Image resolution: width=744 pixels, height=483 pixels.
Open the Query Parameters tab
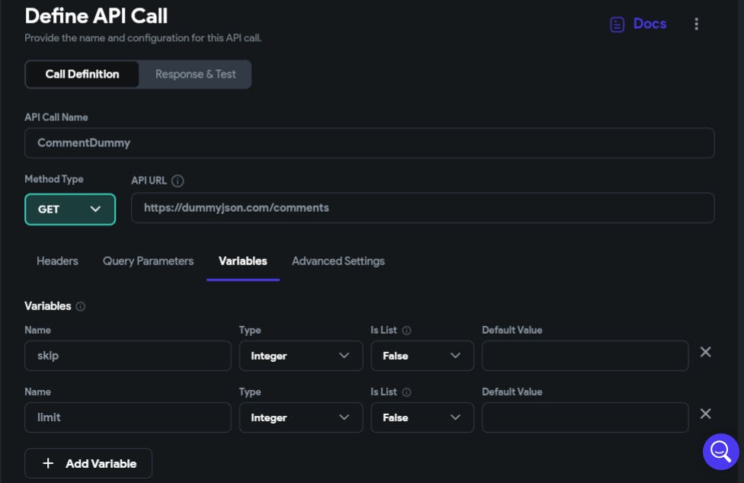(x=148, y=261)
